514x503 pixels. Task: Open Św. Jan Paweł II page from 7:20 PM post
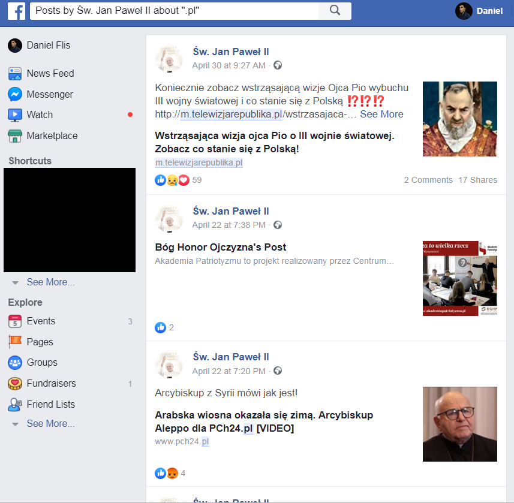tap(231, 357)
